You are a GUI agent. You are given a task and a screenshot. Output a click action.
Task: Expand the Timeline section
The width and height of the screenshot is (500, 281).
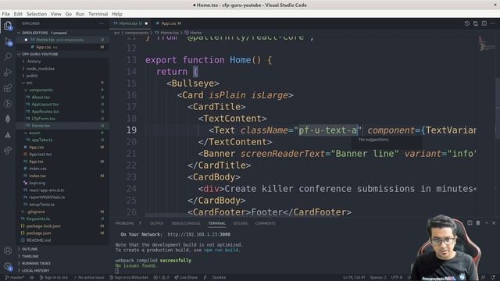tap(62, 256)
